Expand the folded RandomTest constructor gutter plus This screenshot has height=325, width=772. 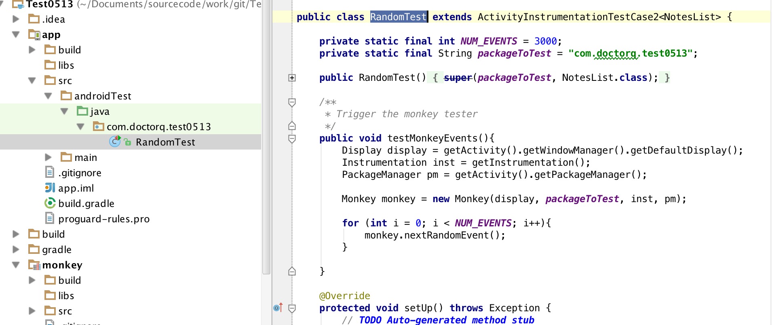coord(292,78)
